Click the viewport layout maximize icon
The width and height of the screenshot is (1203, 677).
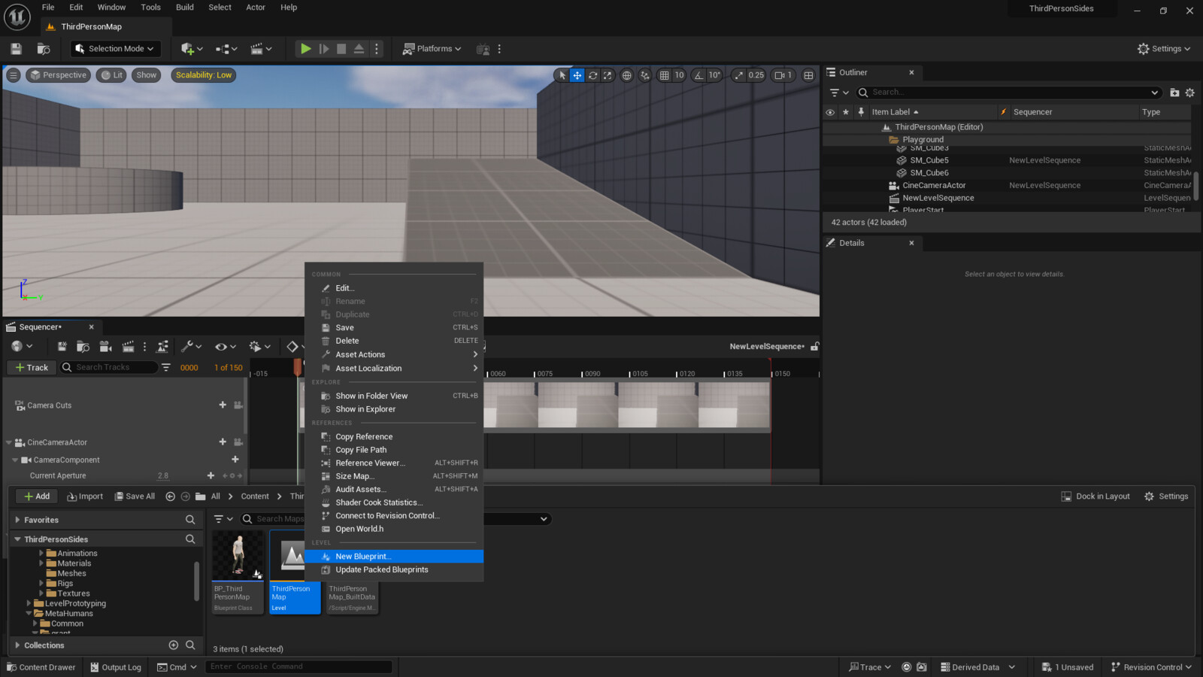click(809, 75)
